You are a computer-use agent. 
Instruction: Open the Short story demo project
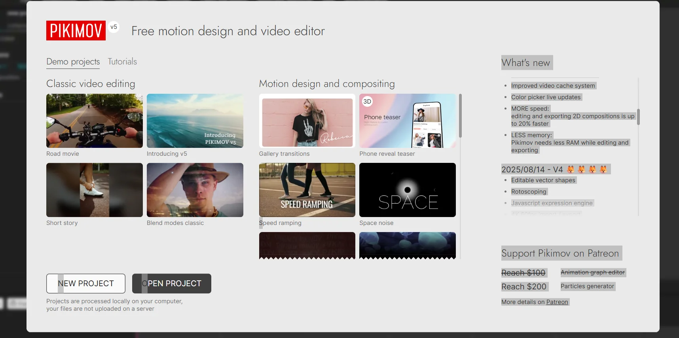click(95, 190)
